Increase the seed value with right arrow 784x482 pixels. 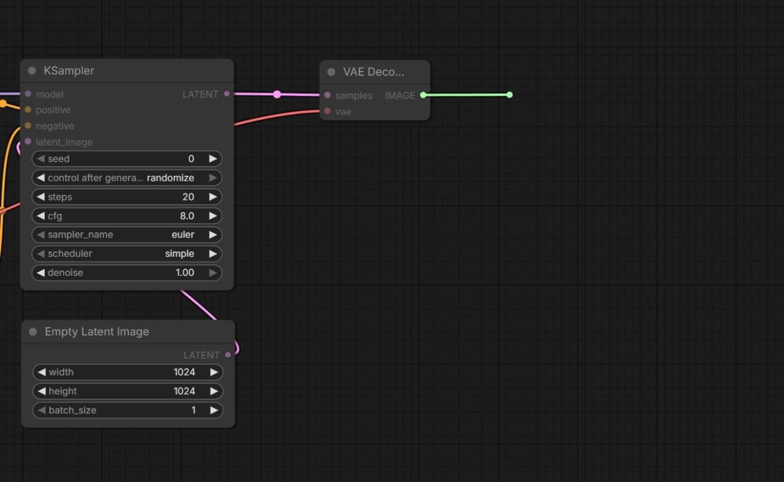[x=213, y=159]
